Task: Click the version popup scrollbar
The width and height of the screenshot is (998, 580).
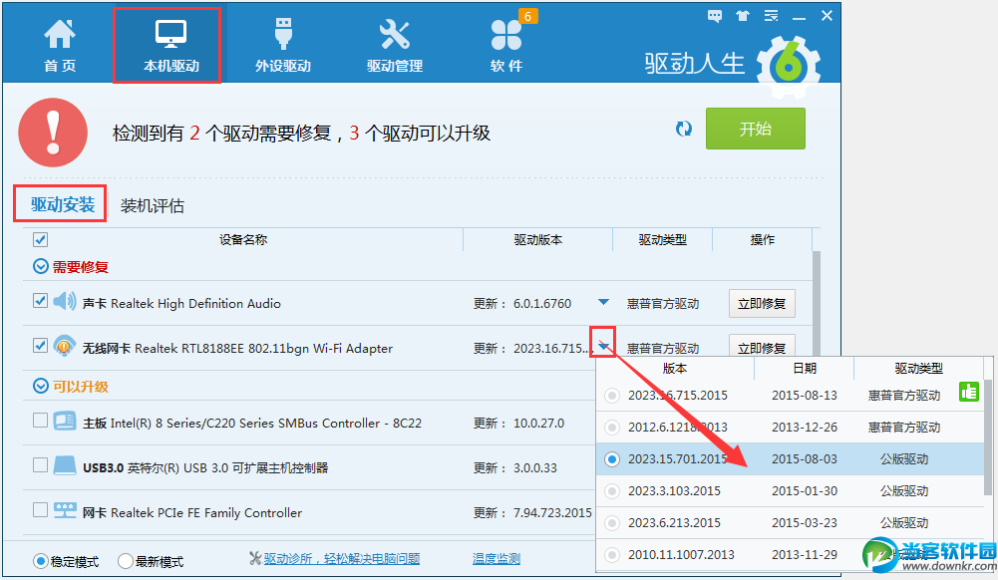Action: point(988,437)
